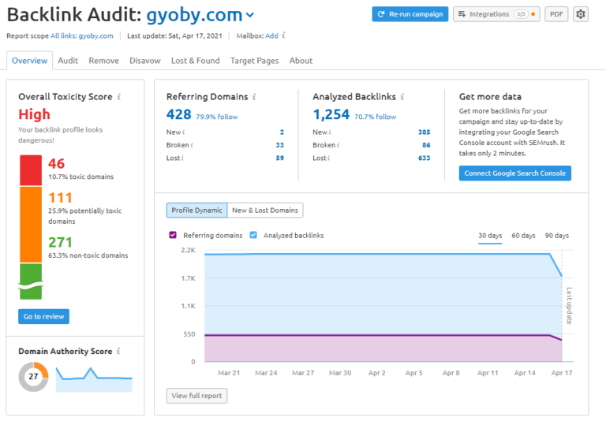This screenshot has height=421, width=606.
Task: Click info icon next to Referring Domains New
Action: tap(184, 132)
